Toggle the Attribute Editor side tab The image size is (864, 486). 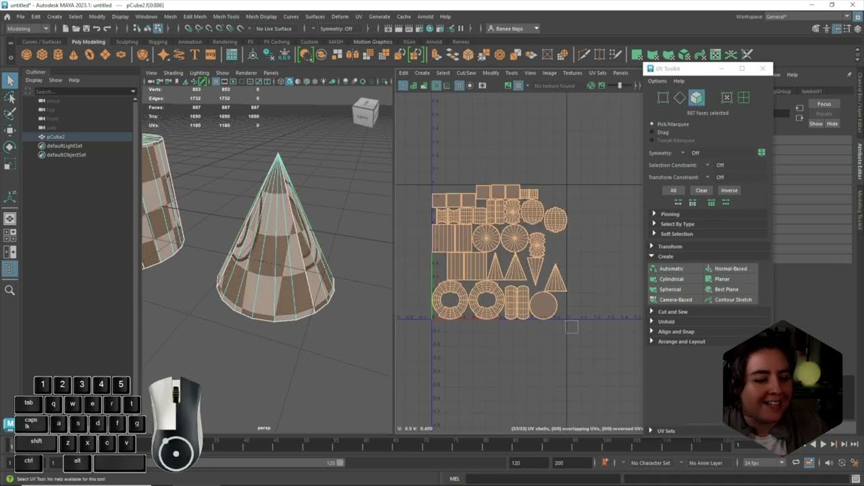click(860, 161)
